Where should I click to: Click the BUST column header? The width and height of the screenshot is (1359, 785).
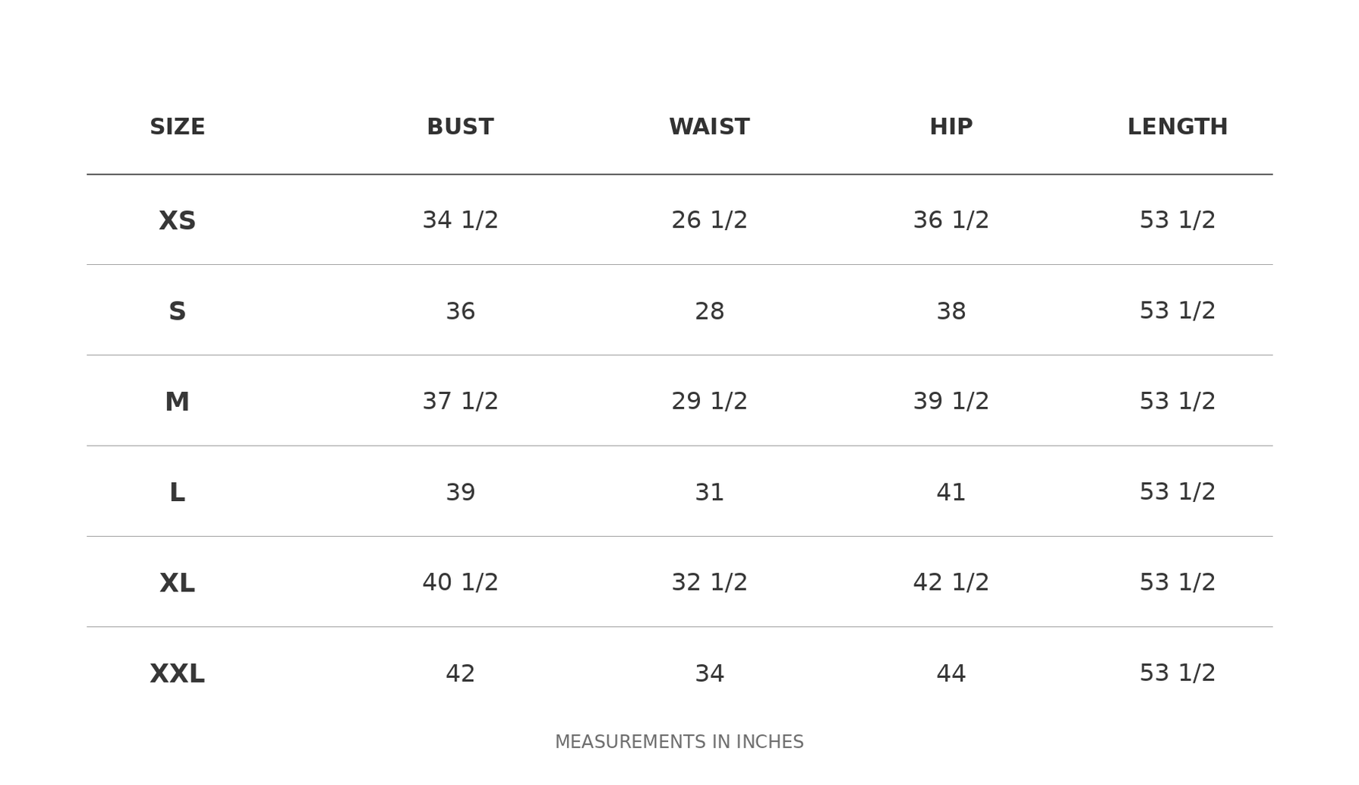[x=460, y=128]
